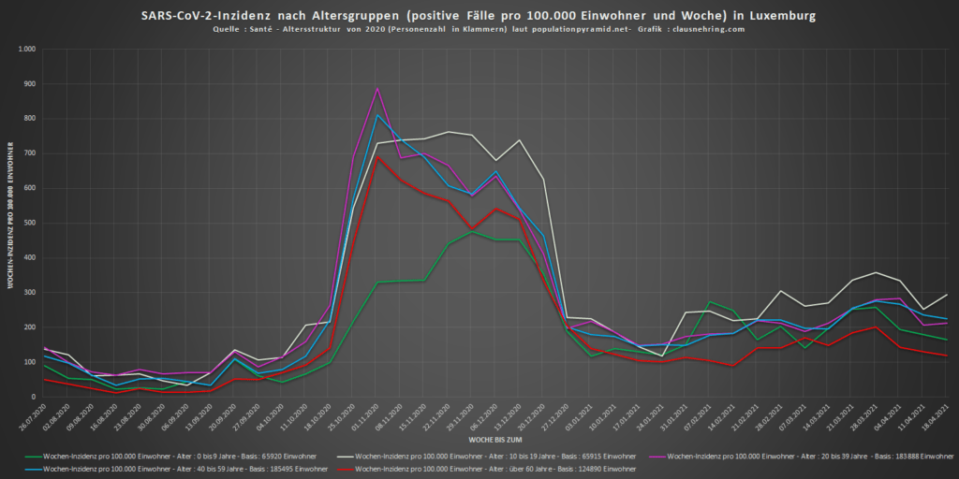Select the 1.000 label on the y-axis
959x479 pixels.
(x=26, y=50)
